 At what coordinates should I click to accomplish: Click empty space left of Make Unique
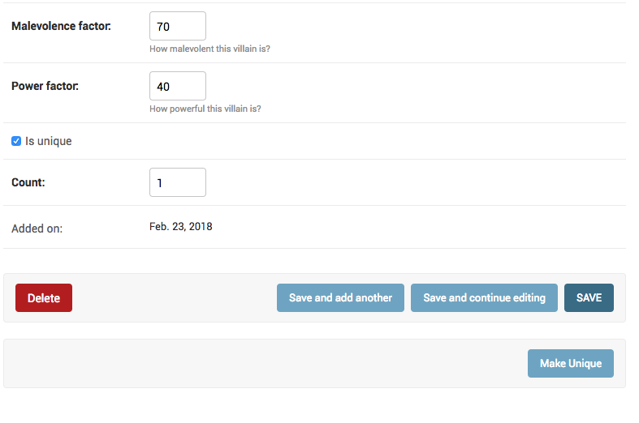coord(265,363)
